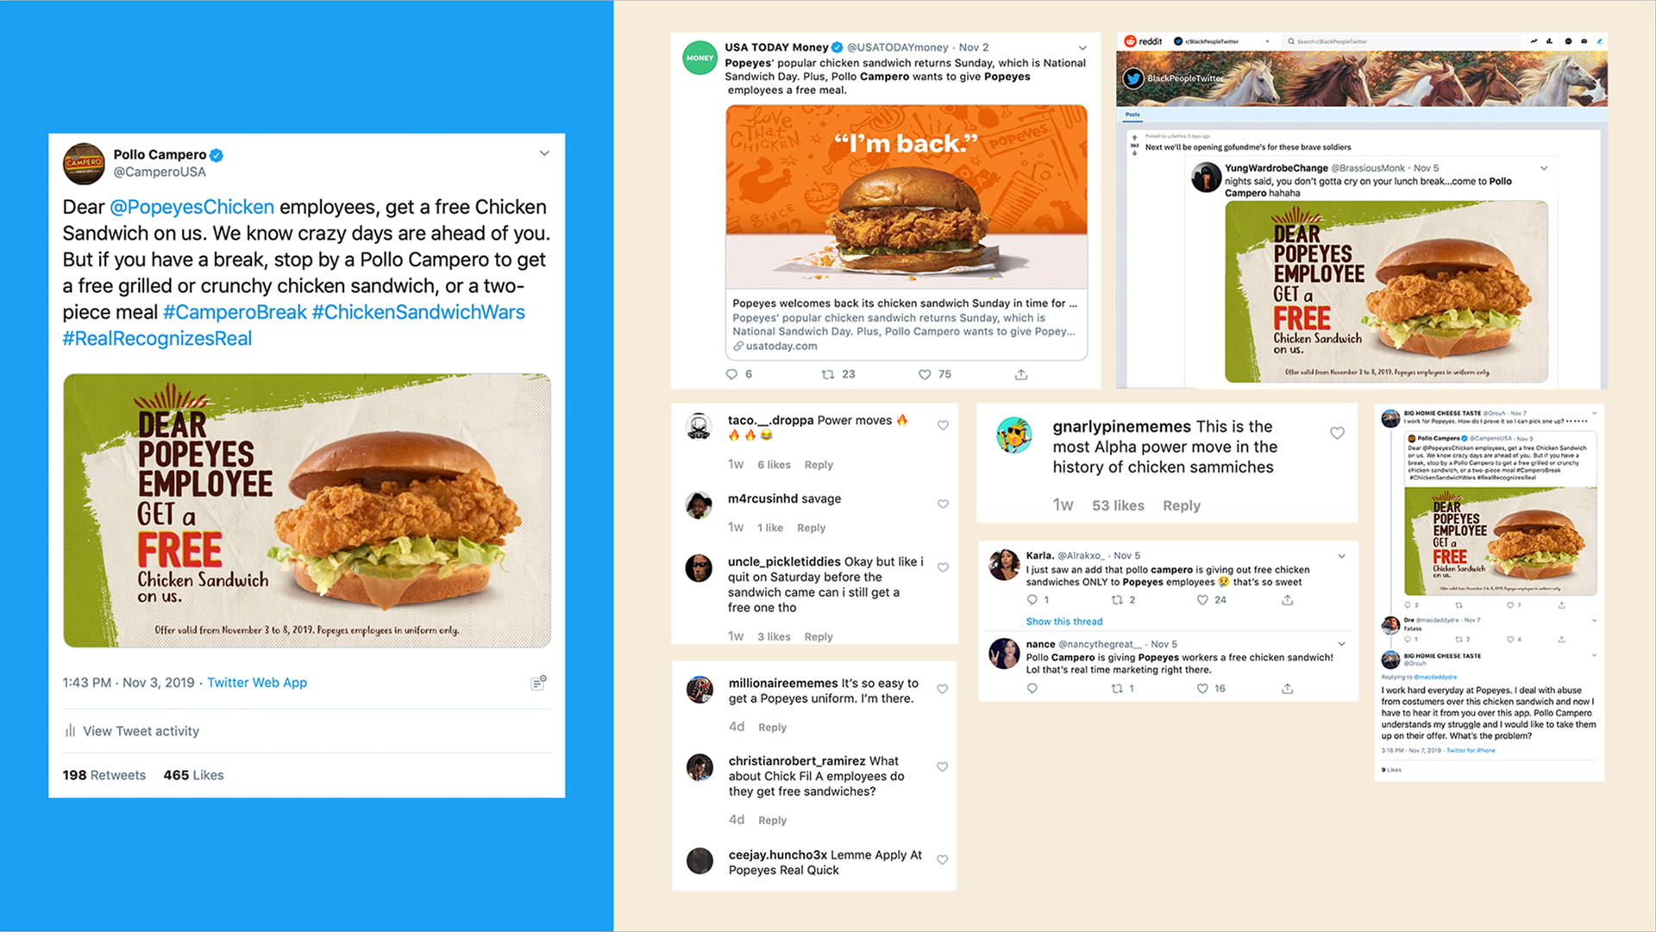Like the USA TODAY Money tweet heart
This screenshot has height=932, width=1656.
click(x=924, y=374)
